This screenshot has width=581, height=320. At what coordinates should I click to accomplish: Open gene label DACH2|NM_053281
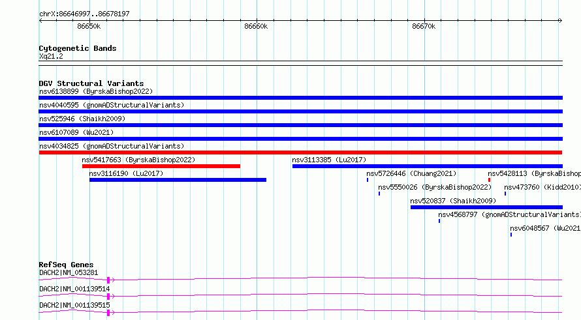point(69,272)
